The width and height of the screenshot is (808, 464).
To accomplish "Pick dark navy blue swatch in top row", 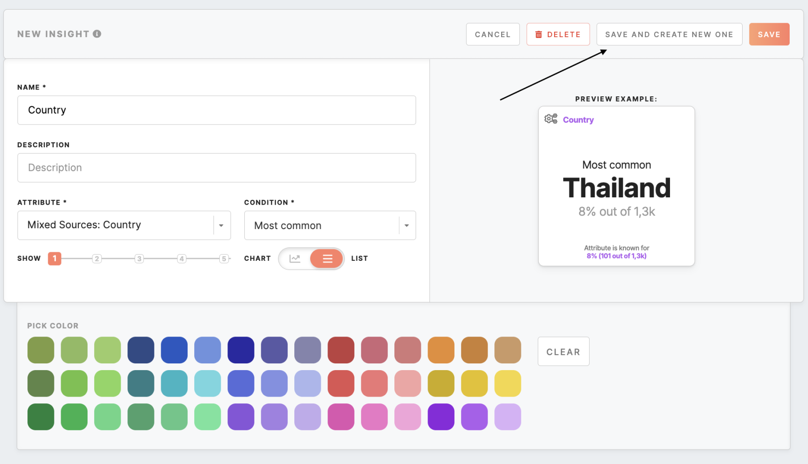I will [x=141, y=350].
